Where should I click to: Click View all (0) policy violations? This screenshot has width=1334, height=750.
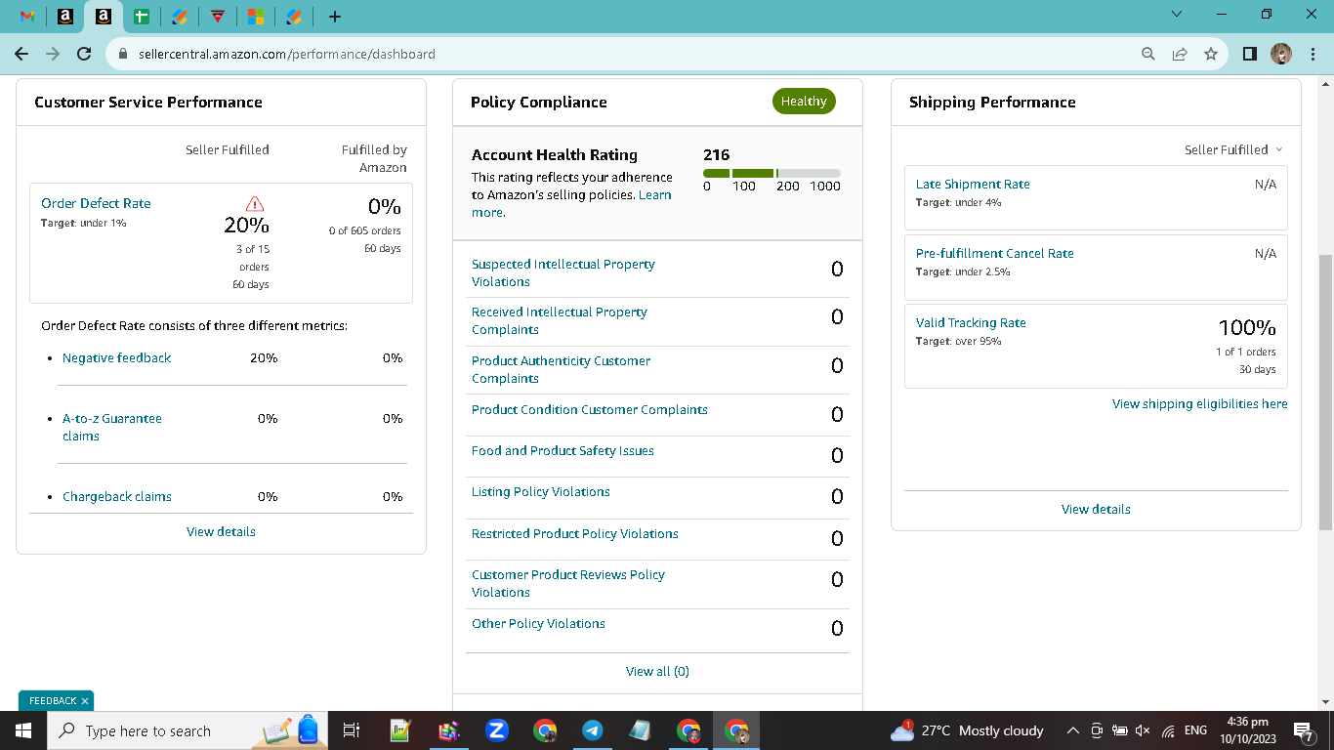coord(657,671)
